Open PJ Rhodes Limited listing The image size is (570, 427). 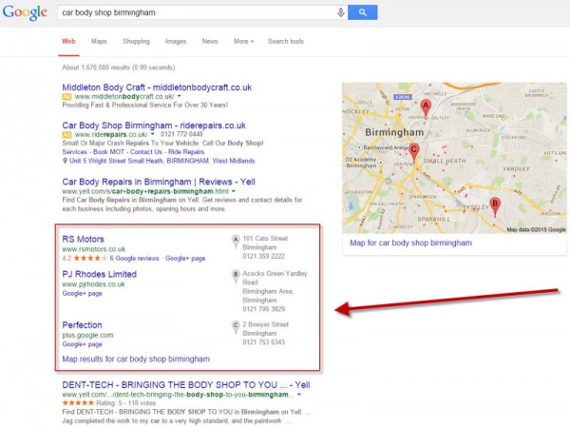(x=99, y=274)
